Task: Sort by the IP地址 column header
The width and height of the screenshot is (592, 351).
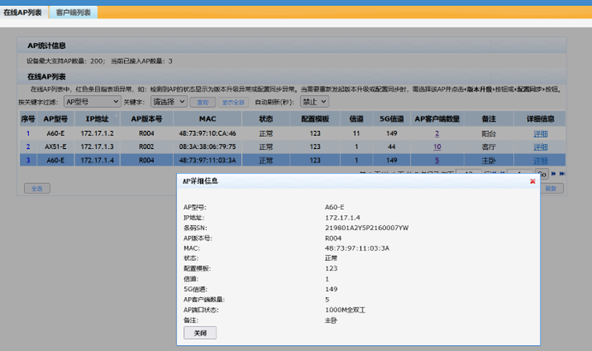Action: tap(97, 119)
